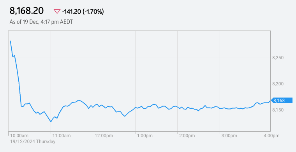296x152 pixels.
Task: Click the red down-triangle change indicator
Action: [x=57, y=12]
